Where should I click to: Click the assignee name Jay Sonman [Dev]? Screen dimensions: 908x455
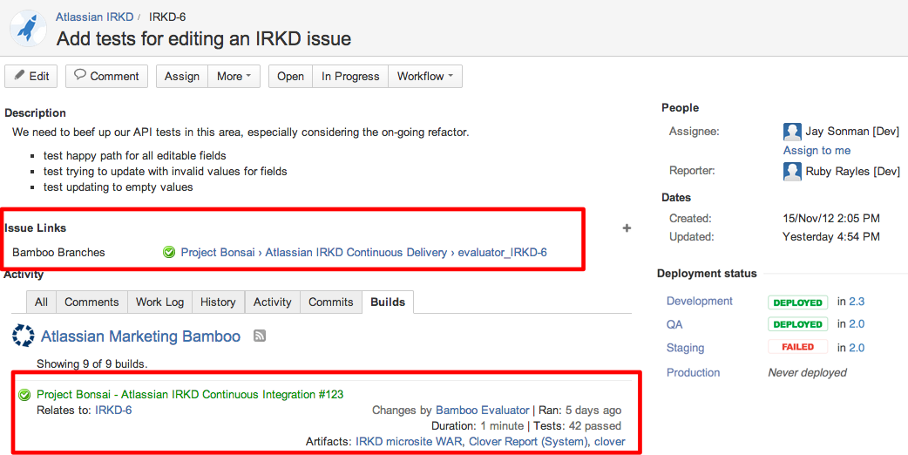pos(852,132)
